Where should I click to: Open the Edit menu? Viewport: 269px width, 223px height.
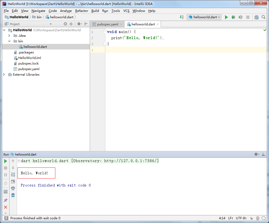15,11
